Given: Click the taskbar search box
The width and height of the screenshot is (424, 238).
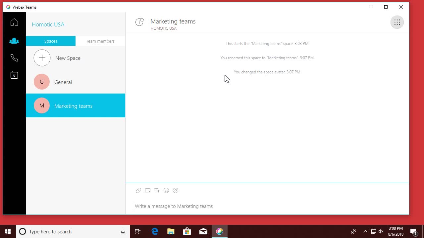Looking at the screenshot, I should 73,231.
